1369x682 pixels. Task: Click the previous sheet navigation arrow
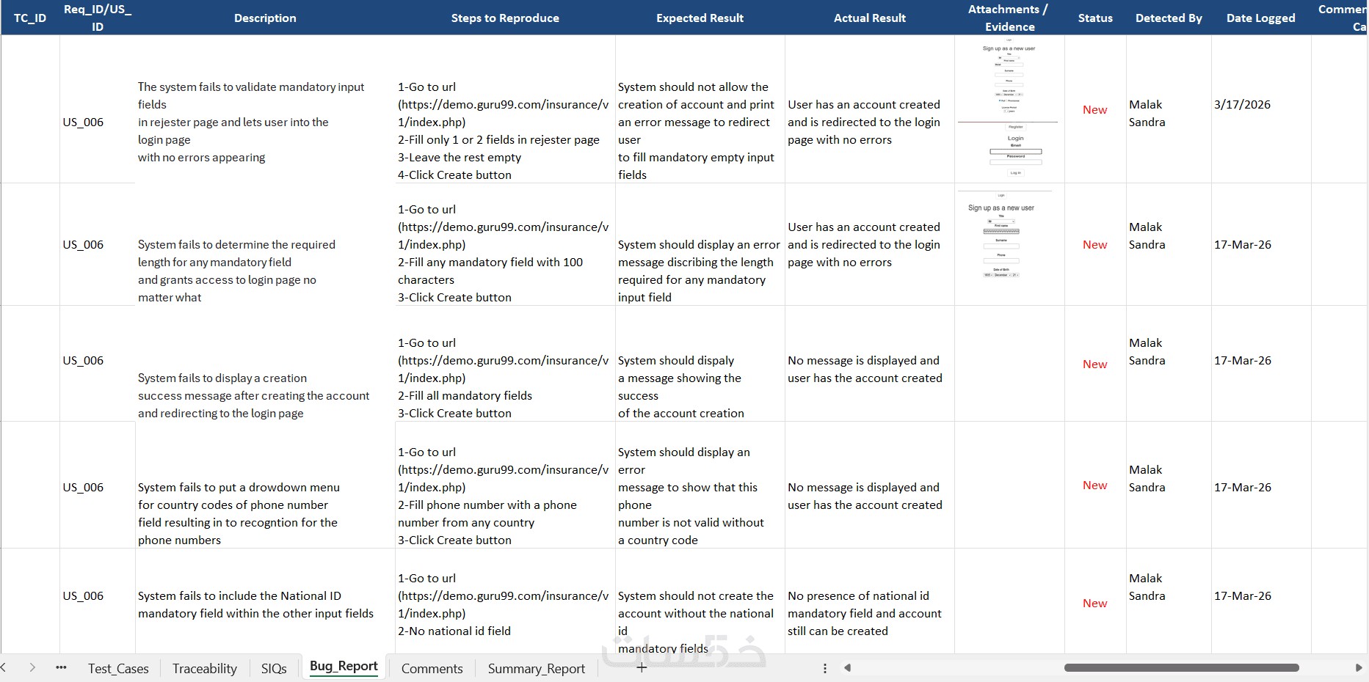point(4,667)
